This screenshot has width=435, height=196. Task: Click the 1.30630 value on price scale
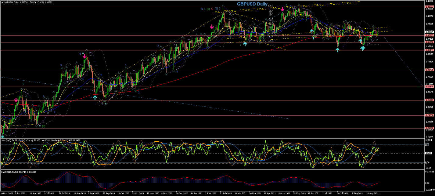point(429,77)
